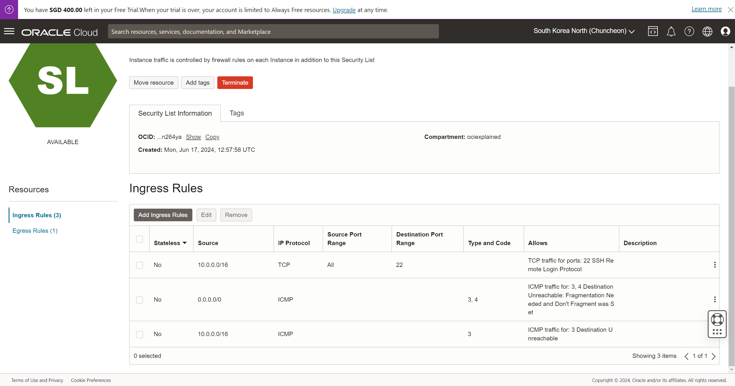
Task: Open the hamburger navigation menu
Action: tap(9, 31)
